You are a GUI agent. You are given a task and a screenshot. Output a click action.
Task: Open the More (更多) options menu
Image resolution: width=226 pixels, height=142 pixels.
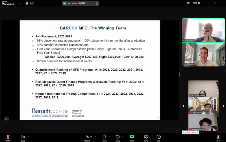coord(159,137)
